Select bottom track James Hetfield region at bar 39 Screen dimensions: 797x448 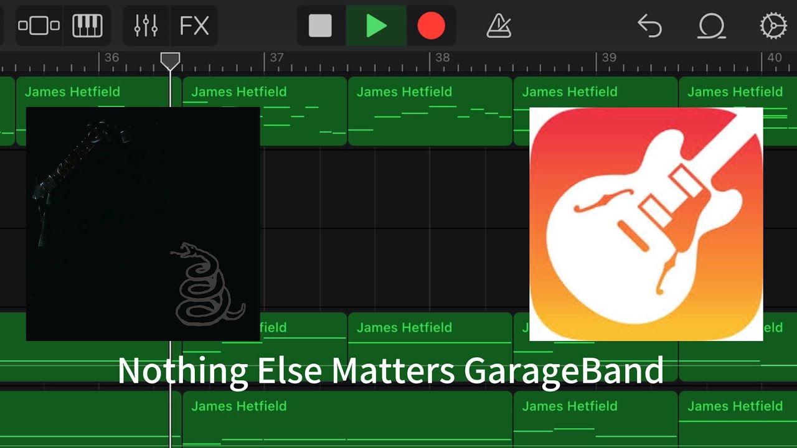595,419
